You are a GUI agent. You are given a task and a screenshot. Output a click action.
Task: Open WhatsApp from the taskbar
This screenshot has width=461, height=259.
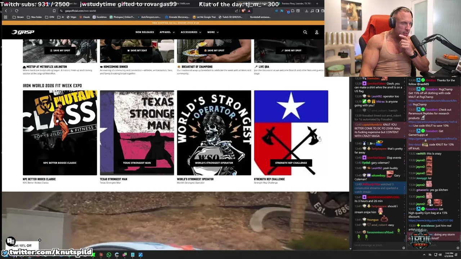[109, 255]
